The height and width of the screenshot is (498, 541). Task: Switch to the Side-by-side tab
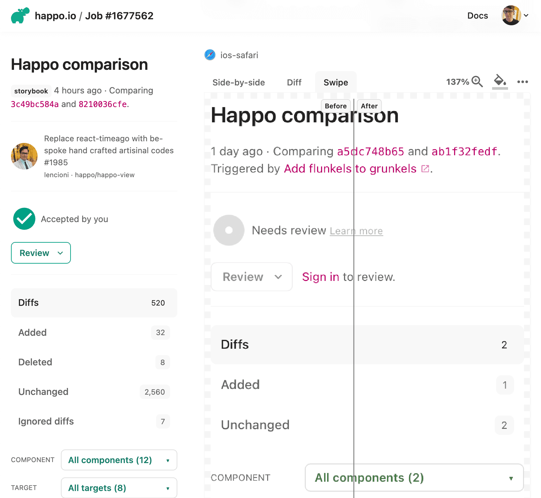click(238, 82)
